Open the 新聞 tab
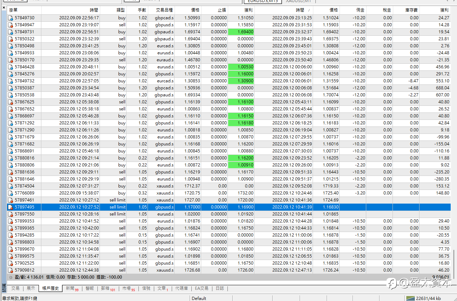 pos(70,288)
